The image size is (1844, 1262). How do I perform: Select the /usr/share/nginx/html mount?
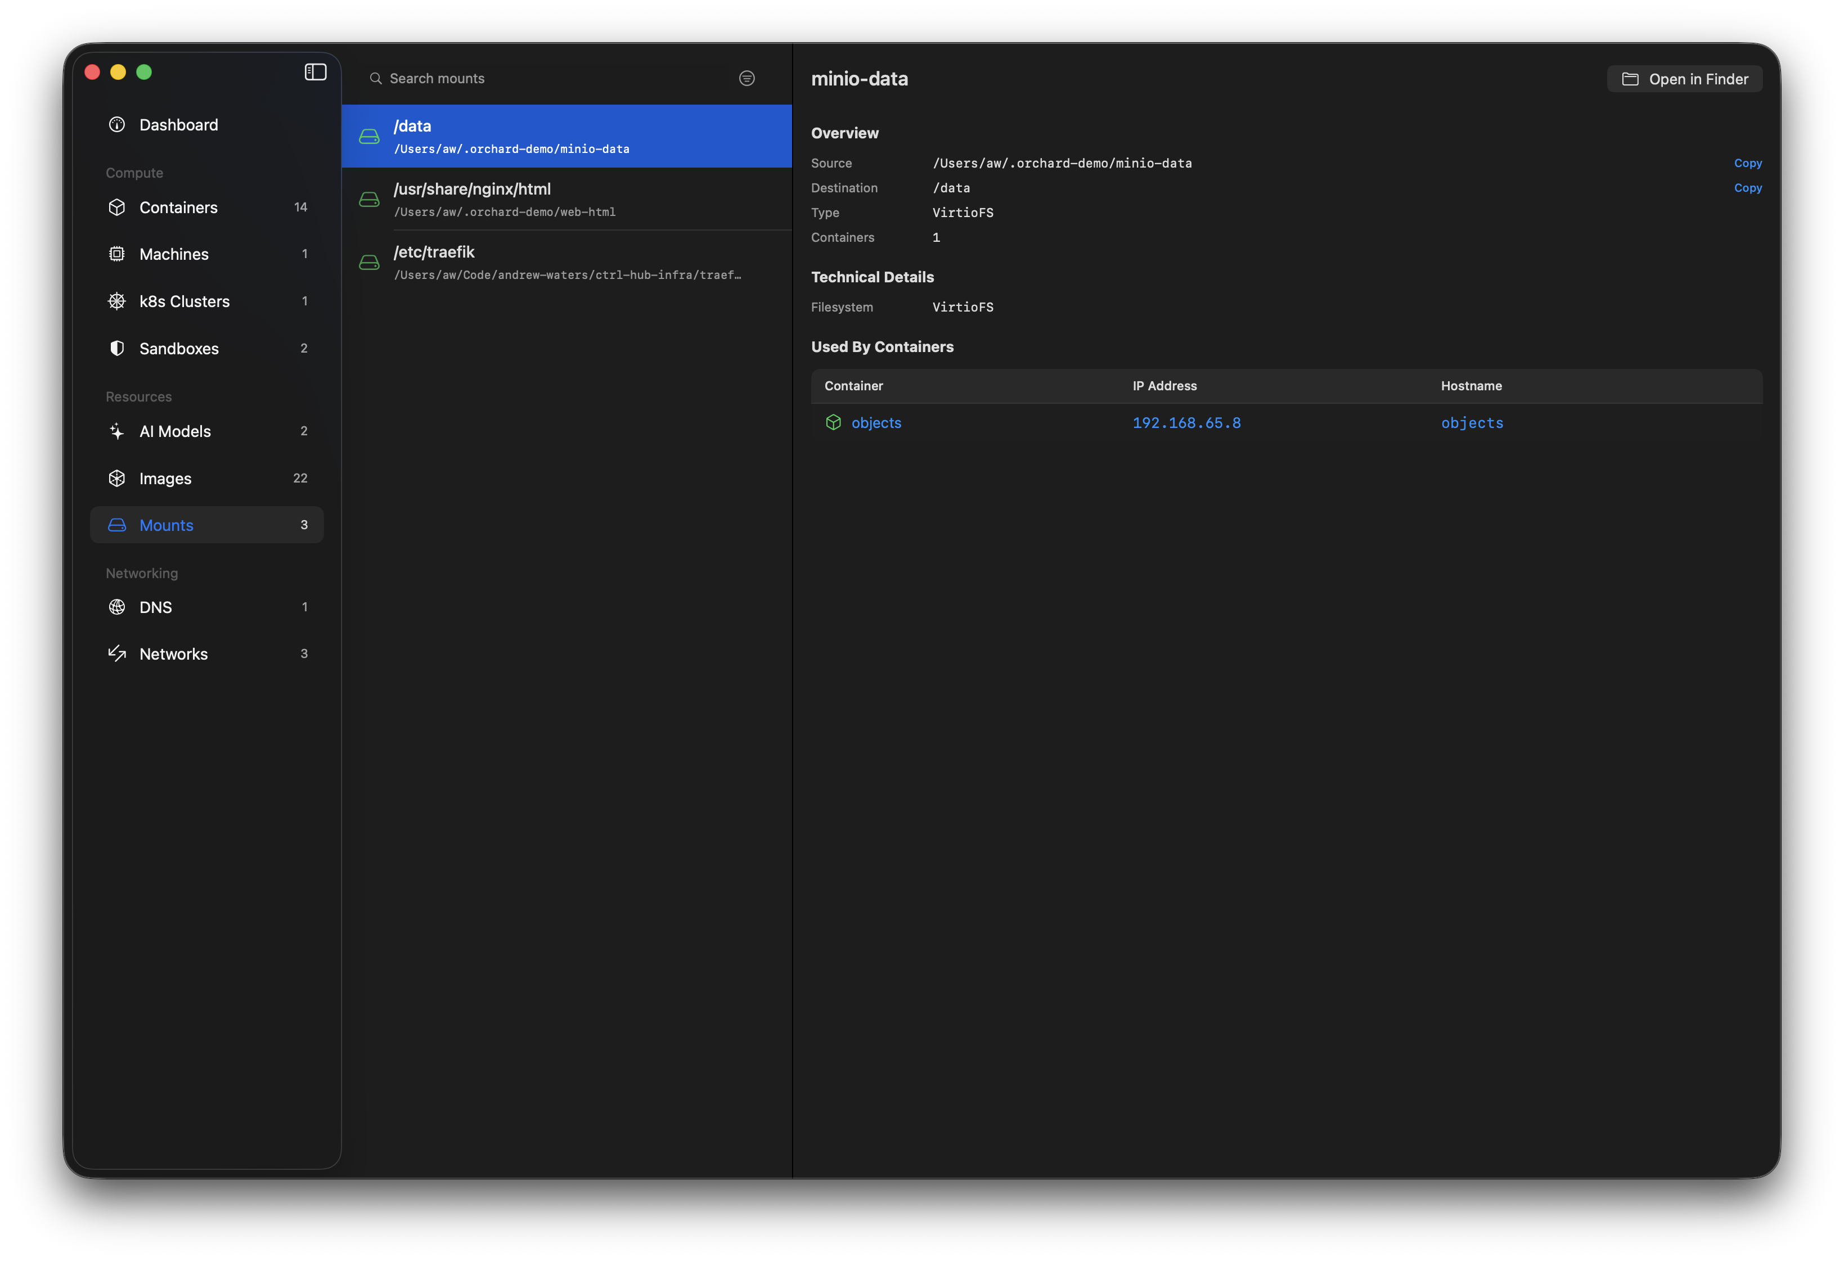[566, 199]
